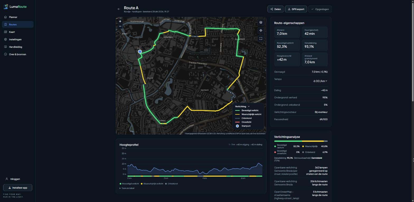Screen dimensions: 414x202
Task: Go back with the arrow beside Route A
Action: click(x=119, y=9)
